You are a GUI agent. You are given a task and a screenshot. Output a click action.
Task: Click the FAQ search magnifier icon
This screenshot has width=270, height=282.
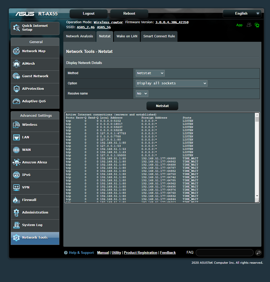pyautogui.click(x=258, y=252)
